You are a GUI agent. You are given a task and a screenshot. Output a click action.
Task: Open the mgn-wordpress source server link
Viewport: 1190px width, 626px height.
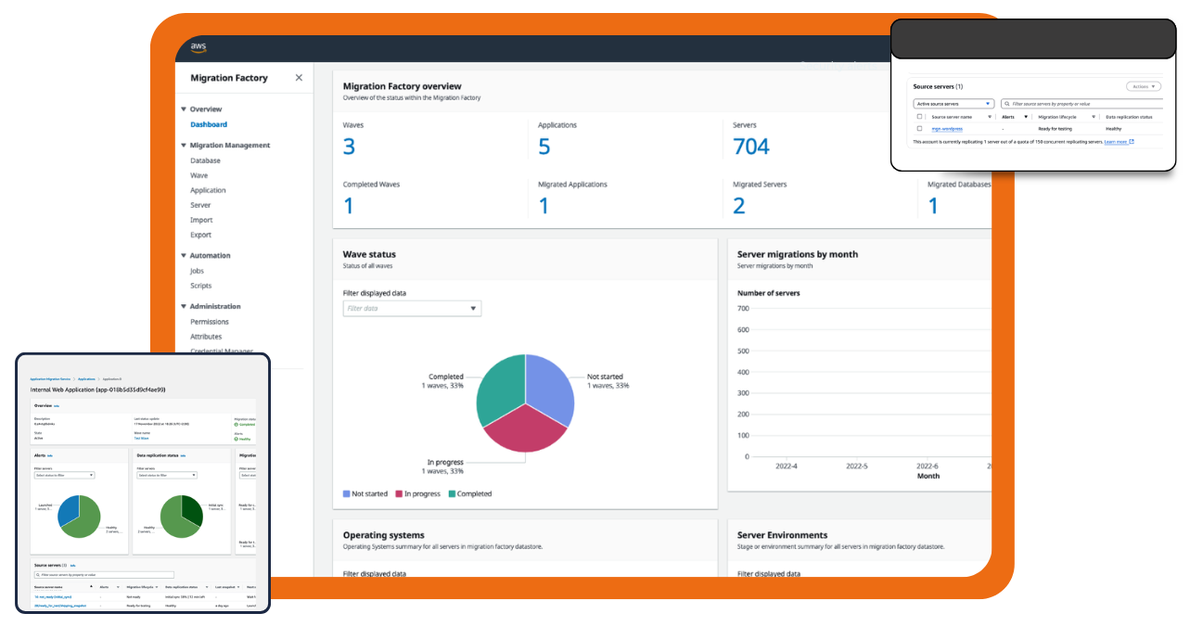(948, 129)
